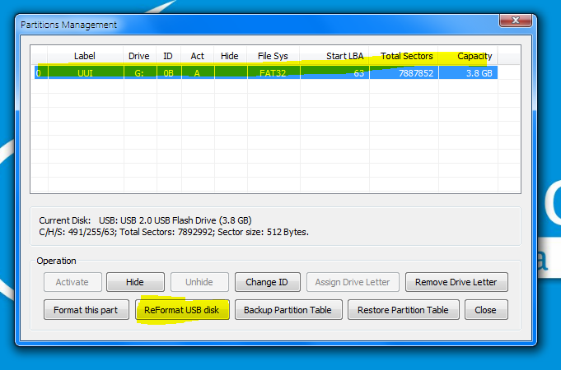Backup the partition table
Screen dimensions: 561x370
[x=288, y=310]
